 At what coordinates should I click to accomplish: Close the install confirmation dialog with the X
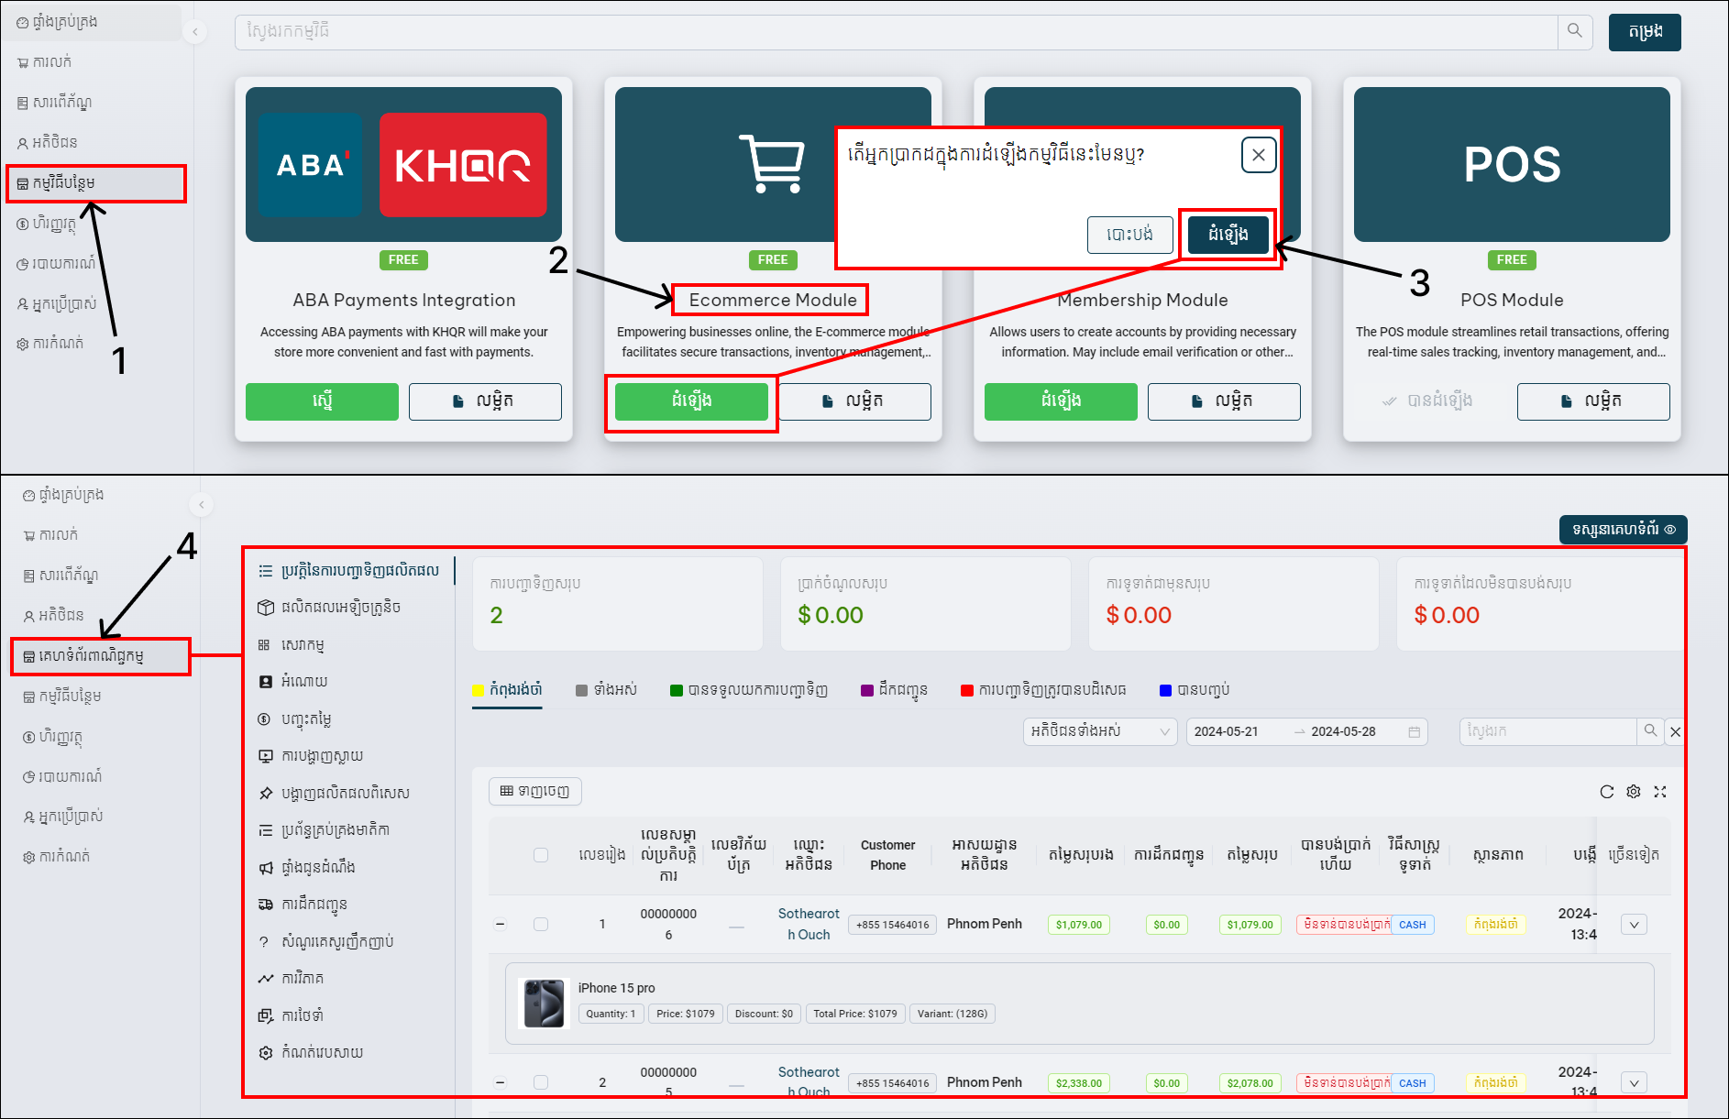click(1259, 155)
